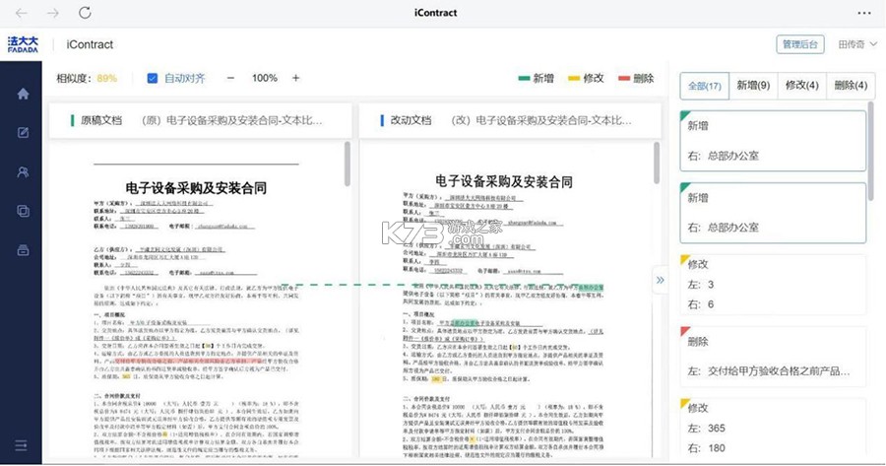Viewport: 886px width, 466px height.
Task: Collapse the changes panel with double chevron
Action: pyautogui.click(x=660, y=280)
